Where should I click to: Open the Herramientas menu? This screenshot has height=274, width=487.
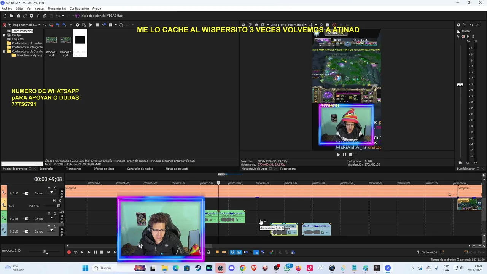tap(57, 8)
